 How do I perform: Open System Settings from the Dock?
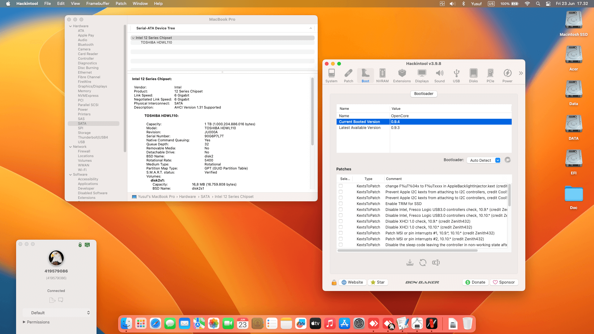pyautogui.click(x=359, y=324)
